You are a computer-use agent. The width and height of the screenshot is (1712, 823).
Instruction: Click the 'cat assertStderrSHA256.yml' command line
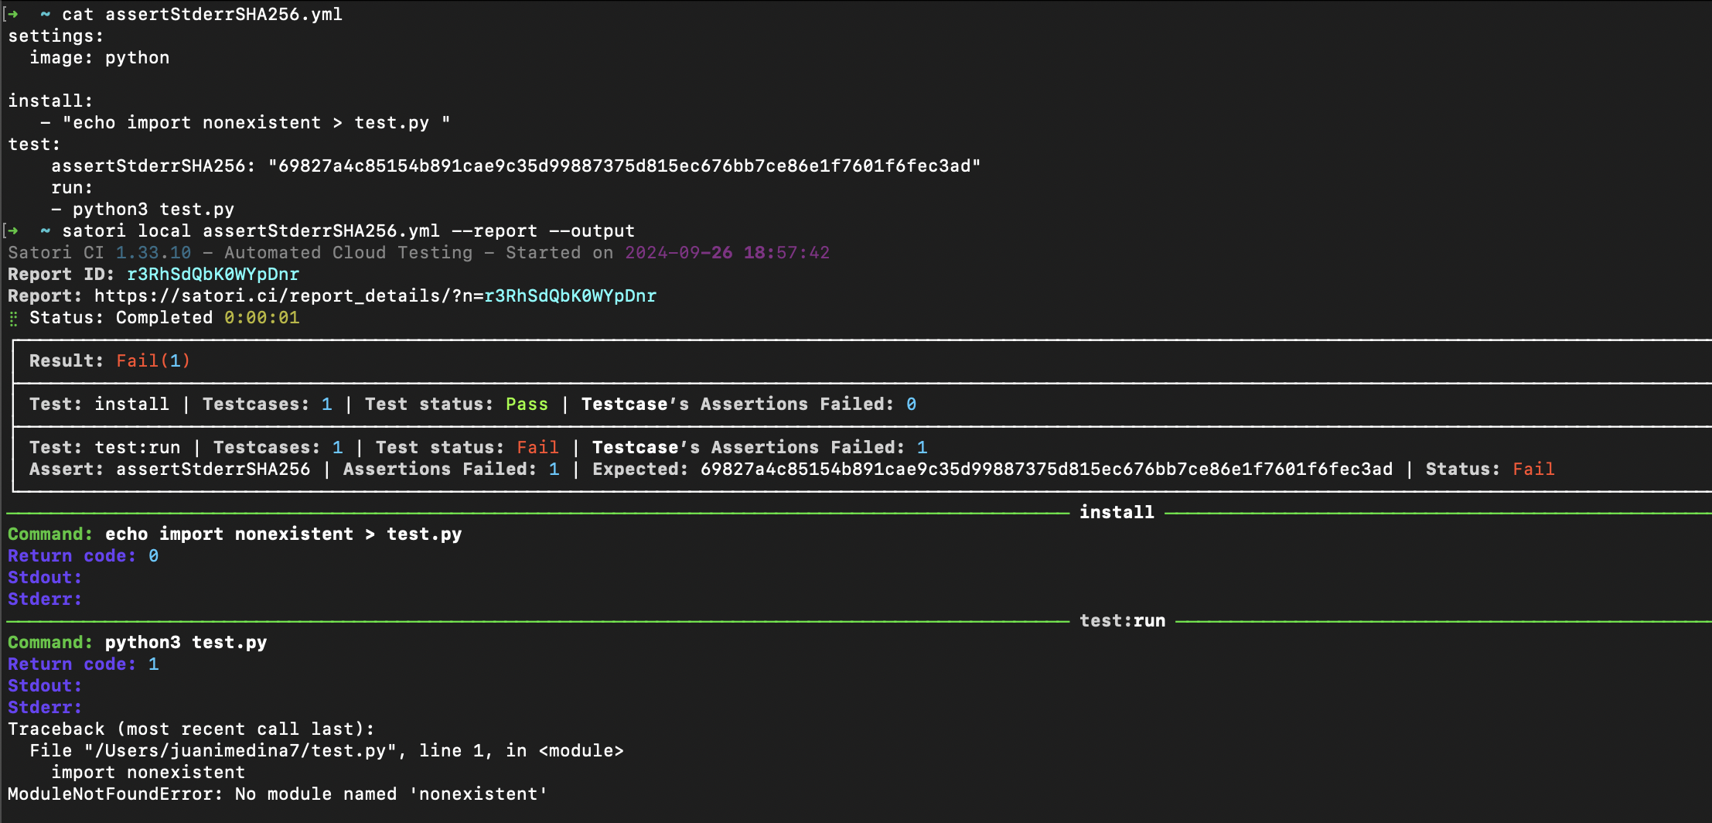coord(202,15)
